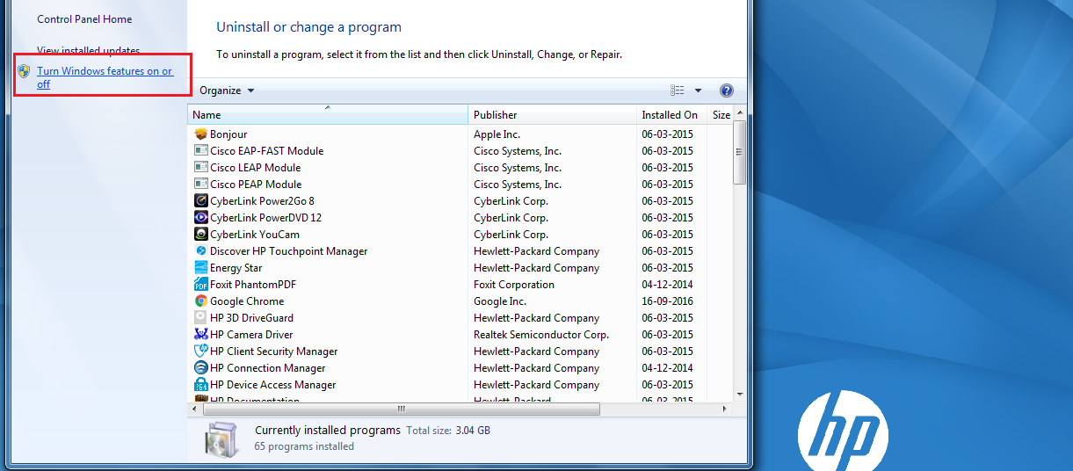
Task: Click the Discover HP Touchpoint Manager icon
Action: [x=201, y=251]
